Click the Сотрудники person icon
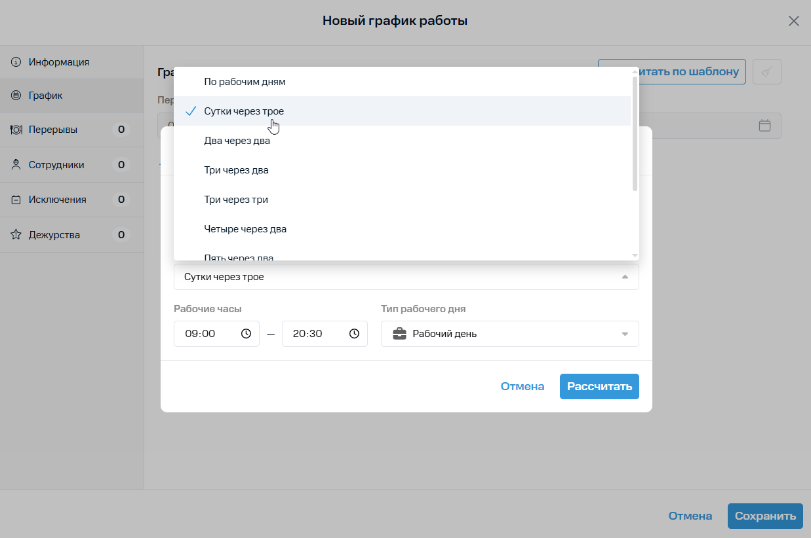The width and height of the screenshot is (811, 538). 16,165
